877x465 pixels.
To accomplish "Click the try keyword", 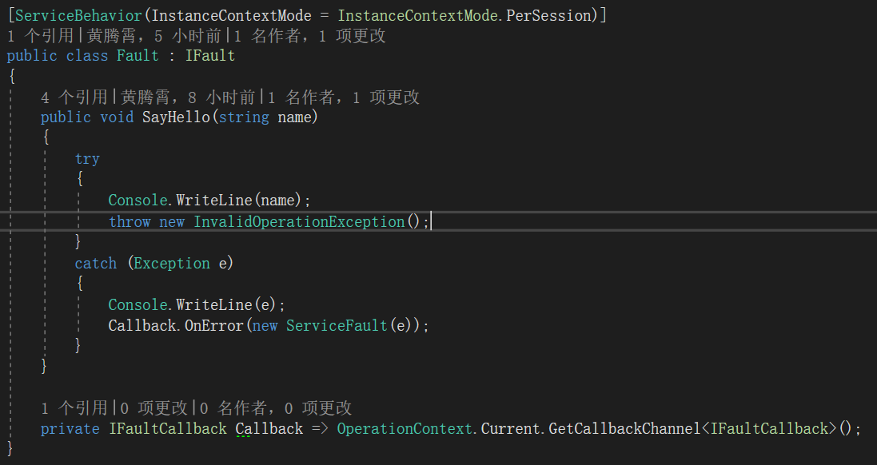I will pyautogui.click(x=87, y=158).
